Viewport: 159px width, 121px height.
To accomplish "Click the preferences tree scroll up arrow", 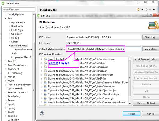I will click(34, 14).
